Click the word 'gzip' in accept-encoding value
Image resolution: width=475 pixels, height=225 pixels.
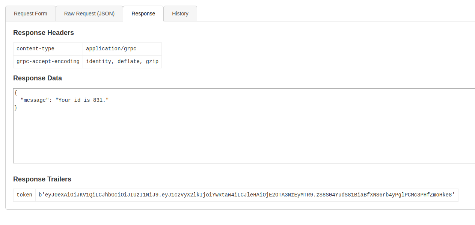pyautogui.click(x=152, y=61)
